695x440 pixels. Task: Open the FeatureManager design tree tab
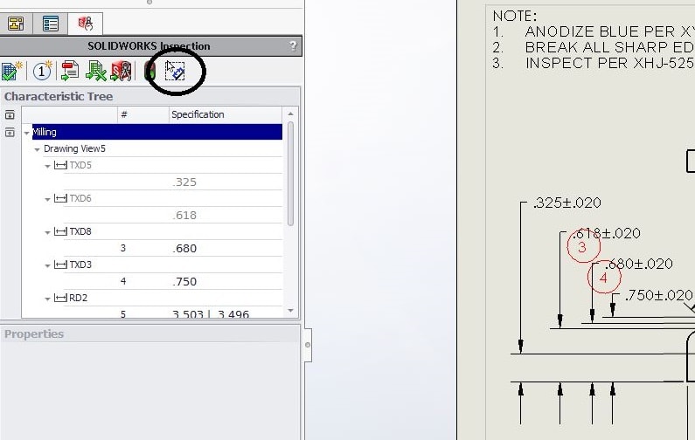point(16,24)
